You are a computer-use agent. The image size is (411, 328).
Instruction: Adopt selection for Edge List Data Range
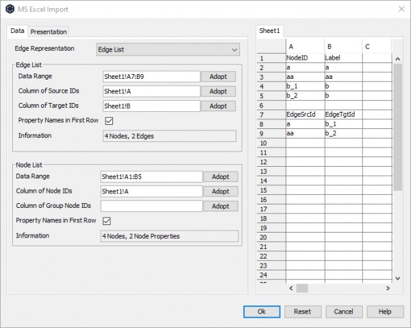218,77
